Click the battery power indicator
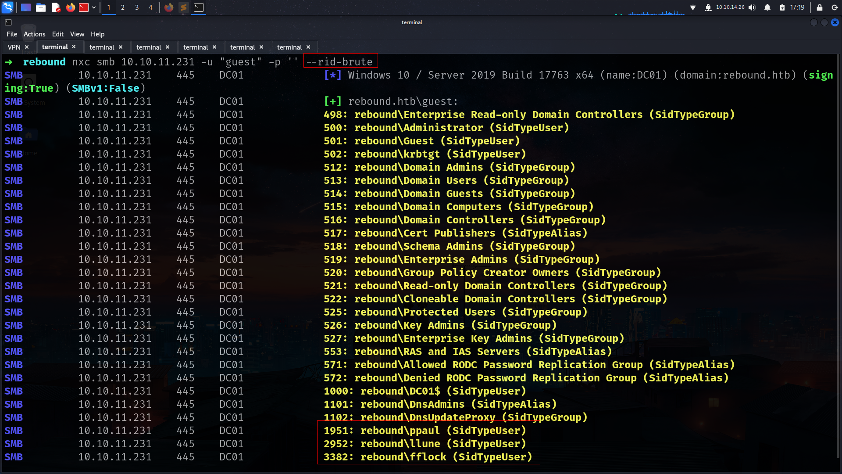This screenshot has height=474, width=842. (782, 7)
